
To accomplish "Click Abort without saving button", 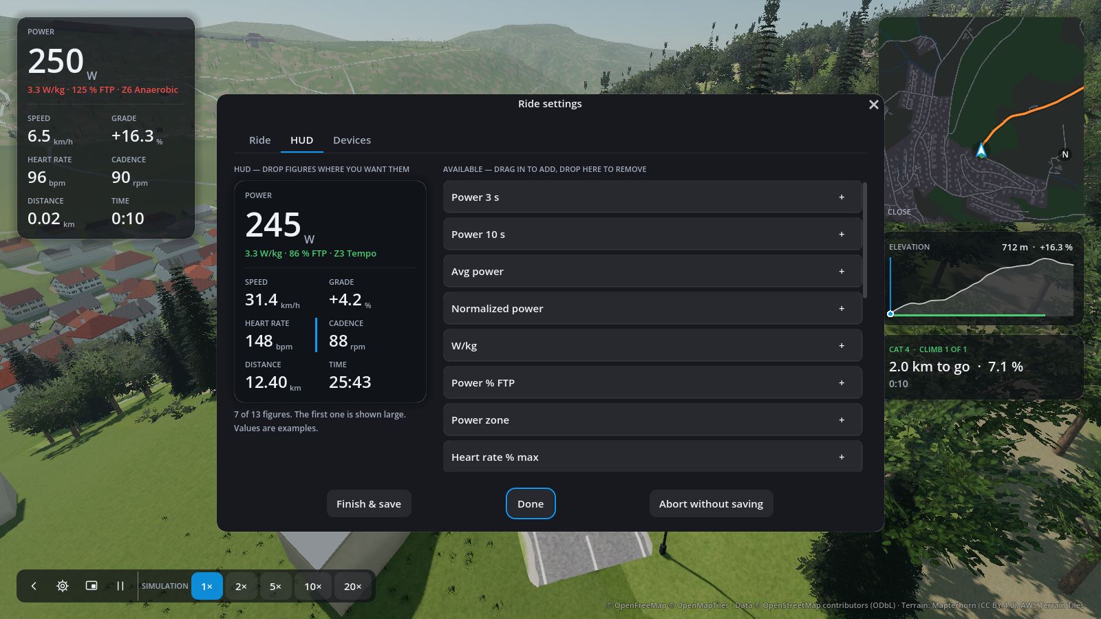I will pos(711,503).
